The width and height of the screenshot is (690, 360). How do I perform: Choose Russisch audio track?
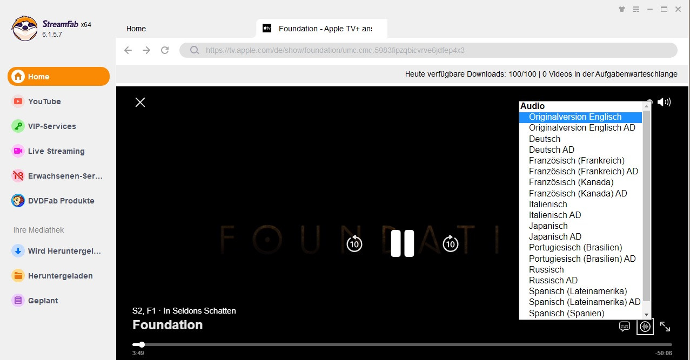pos(580,269)
